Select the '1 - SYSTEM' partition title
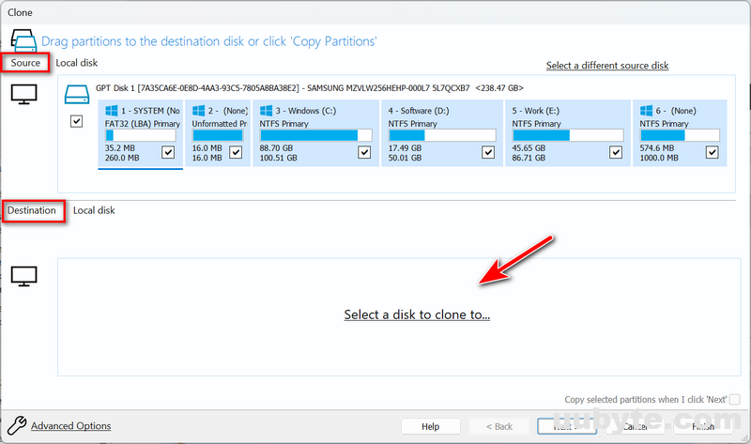This screenshot has width=751, height=444. pos(150,111)
